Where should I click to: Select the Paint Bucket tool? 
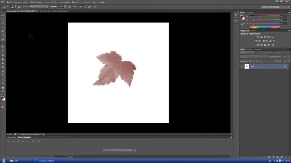pyautogui.click(x=3, y=59)
